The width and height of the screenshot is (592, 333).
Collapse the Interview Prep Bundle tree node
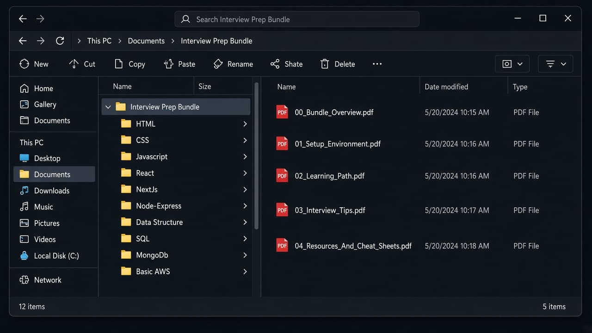click(x=108, y=107)
